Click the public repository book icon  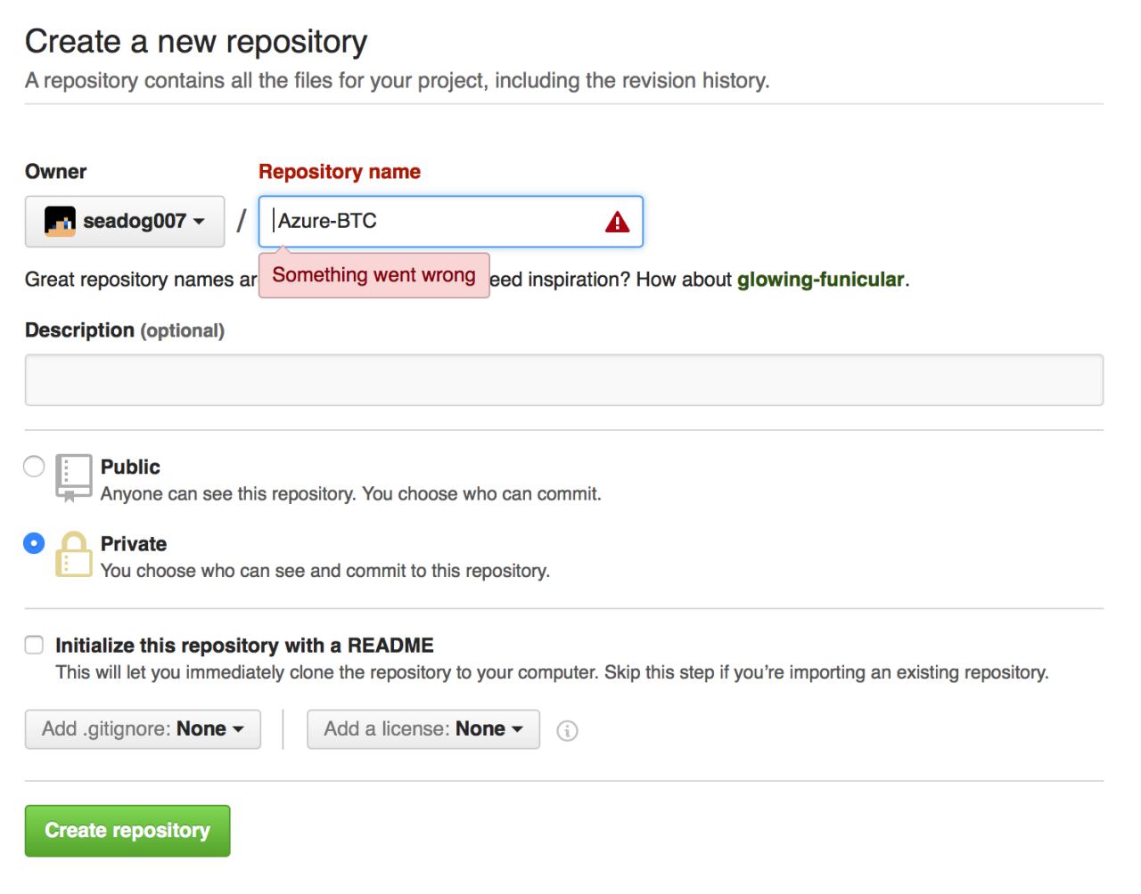73,476
